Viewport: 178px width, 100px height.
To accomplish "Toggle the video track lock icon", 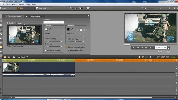I will click(x=177, y=66).
